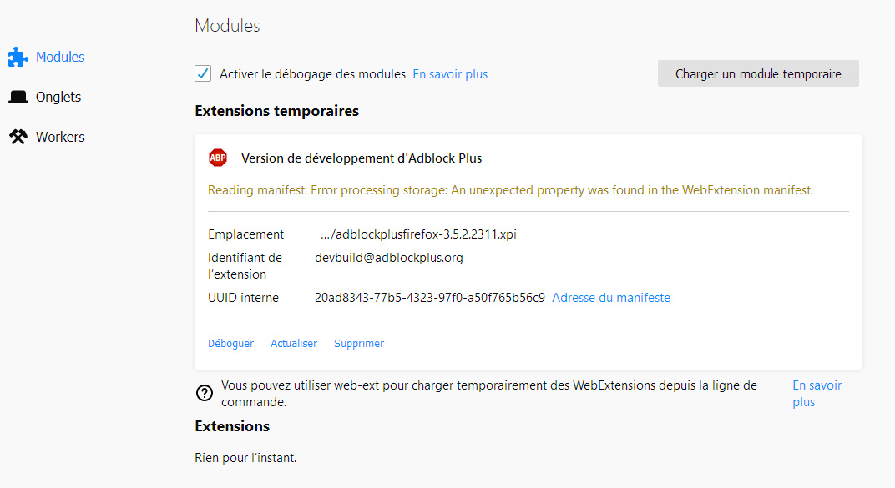Viewport: 895px width, 488px height.
Task: Click the red Adblock Plus ABP logo
Action: (x=218, y=158)
